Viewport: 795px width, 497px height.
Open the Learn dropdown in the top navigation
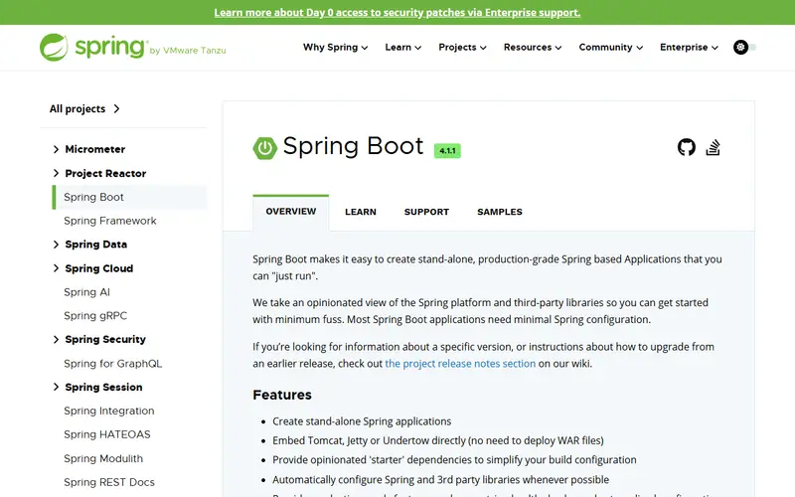pyautogui.click(x=403, y=47)
